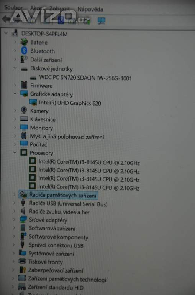Select the Firmware category icon
This screenshot has height=295, width=195.
click(24, 85)
